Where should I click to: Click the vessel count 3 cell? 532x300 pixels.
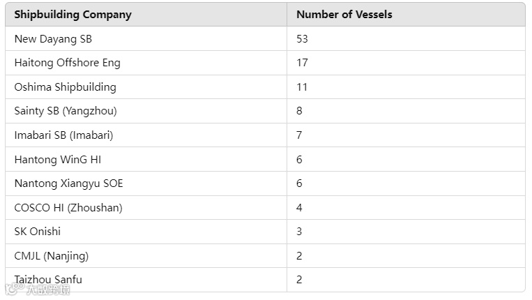[299, 232]
